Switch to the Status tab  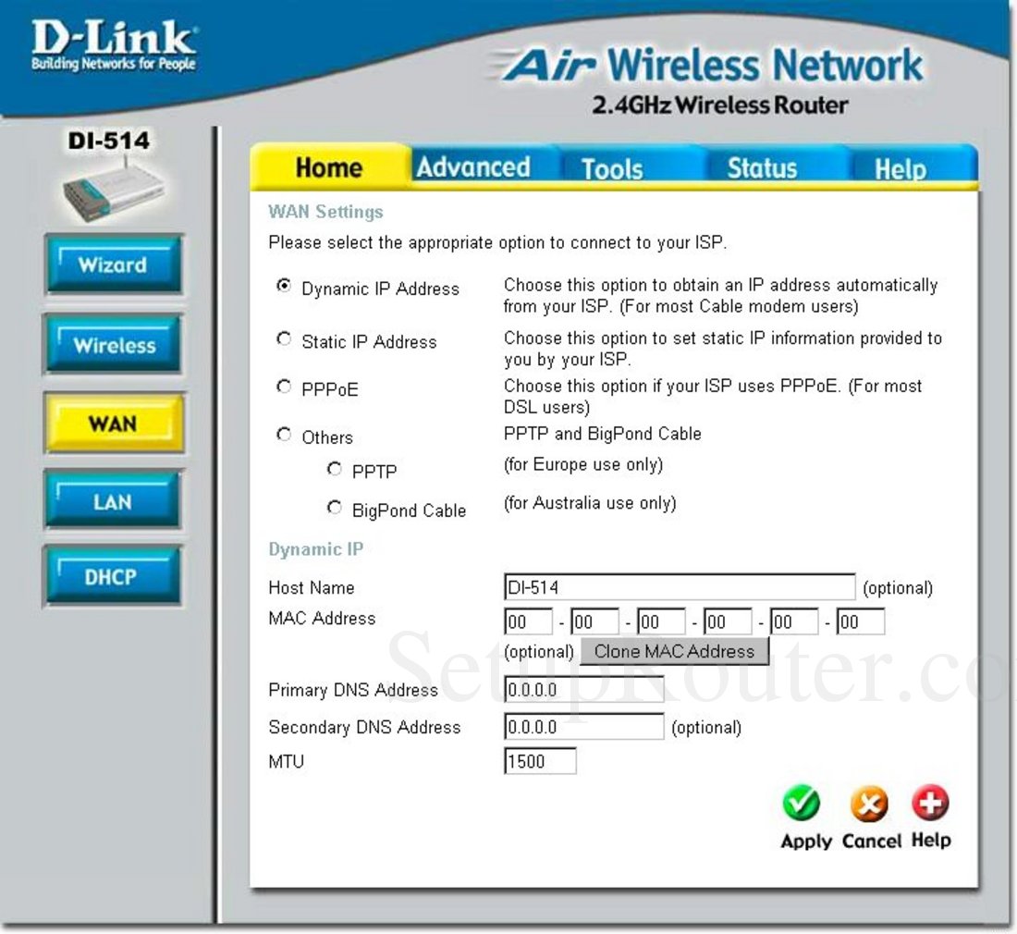pos(762,168)
